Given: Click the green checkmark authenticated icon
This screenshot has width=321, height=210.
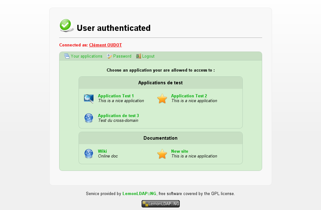Looking at the screenshot, I should click(66, 25).
